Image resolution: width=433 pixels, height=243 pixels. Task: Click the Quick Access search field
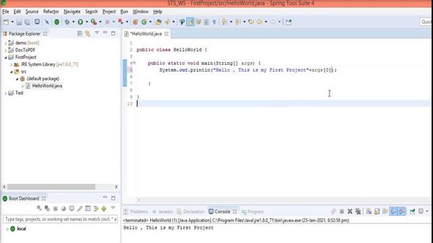point(426,22)
